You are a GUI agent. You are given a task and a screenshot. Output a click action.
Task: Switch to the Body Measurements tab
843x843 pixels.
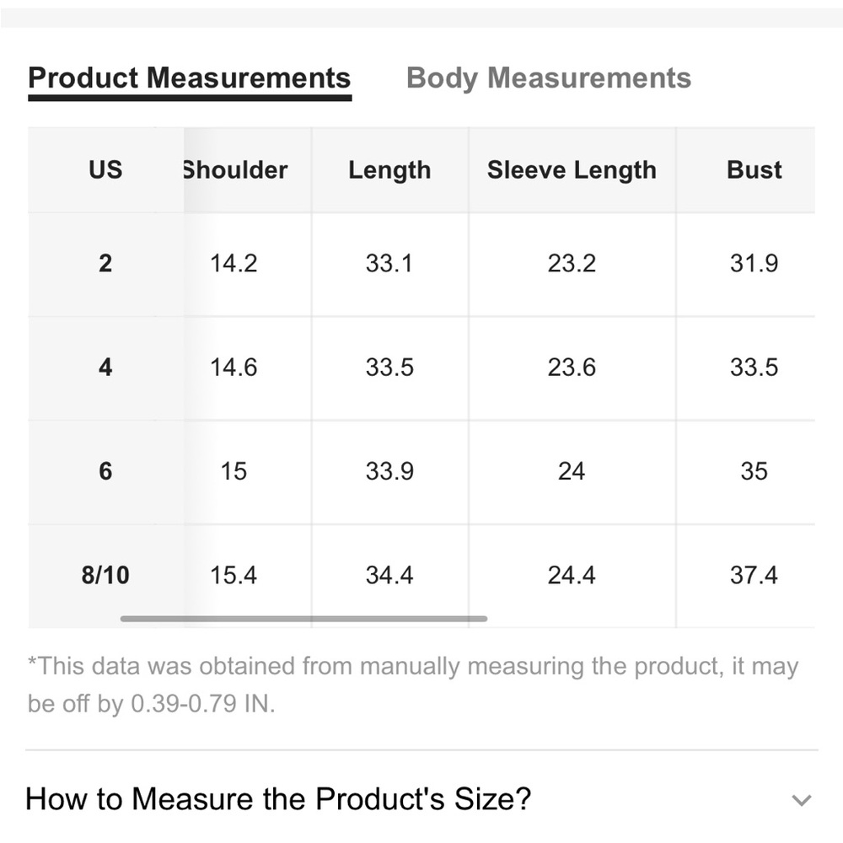tap(548, 78)
